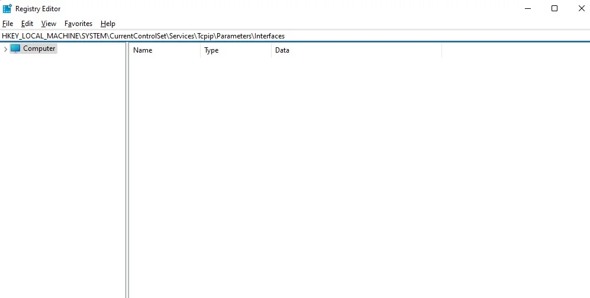This screenshot has width=590, height=298.
Task: Open the Help menu
Action: point(108,24)
